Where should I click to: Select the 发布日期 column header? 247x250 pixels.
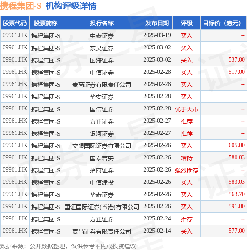pyautogui.click(x=157, y=23)
